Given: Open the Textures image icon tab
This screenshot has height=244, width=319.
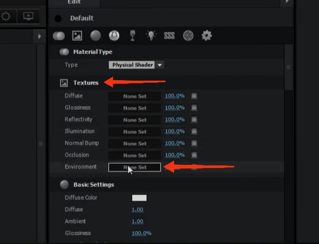Looking at the screenshot, I should [x=77, y=36].
